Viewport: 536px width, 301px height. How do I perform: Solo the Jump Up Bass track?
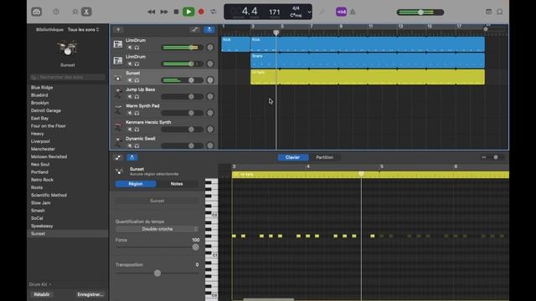pyautogui.click(x=137, y=97)
